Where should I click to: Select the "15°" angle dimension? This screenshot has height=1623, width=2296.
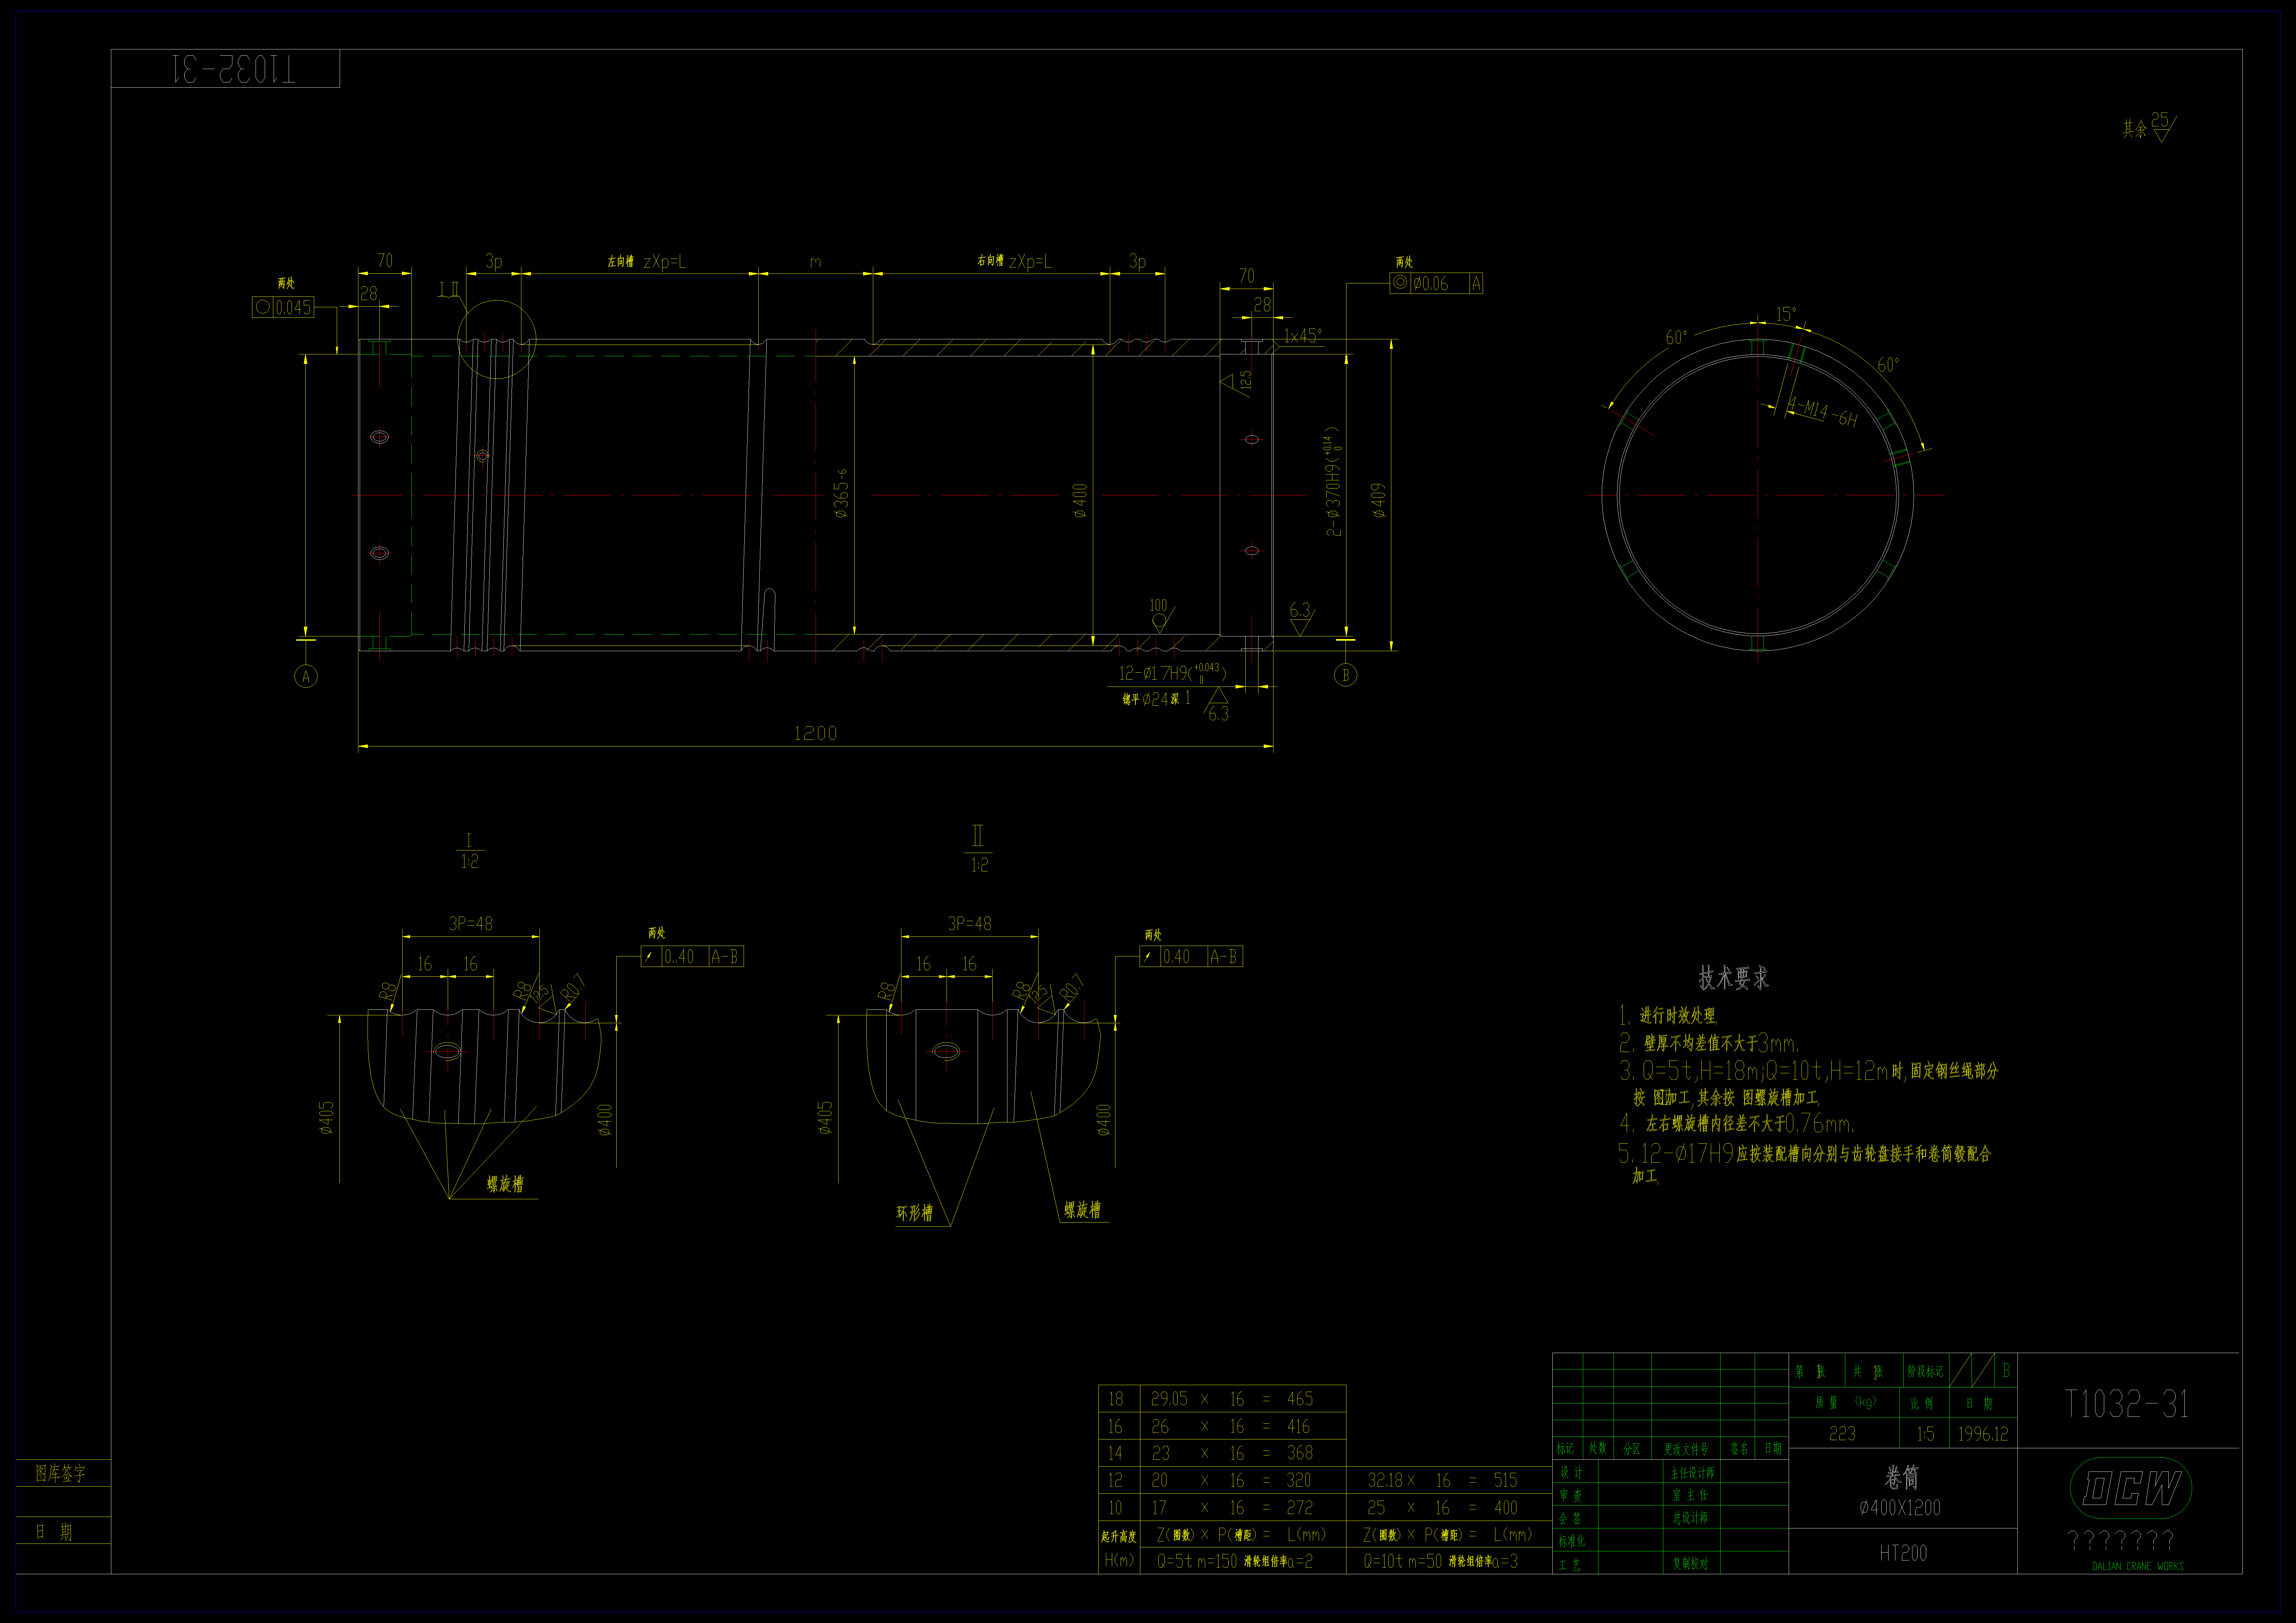pyautogui.click(x=1786, y=314)
